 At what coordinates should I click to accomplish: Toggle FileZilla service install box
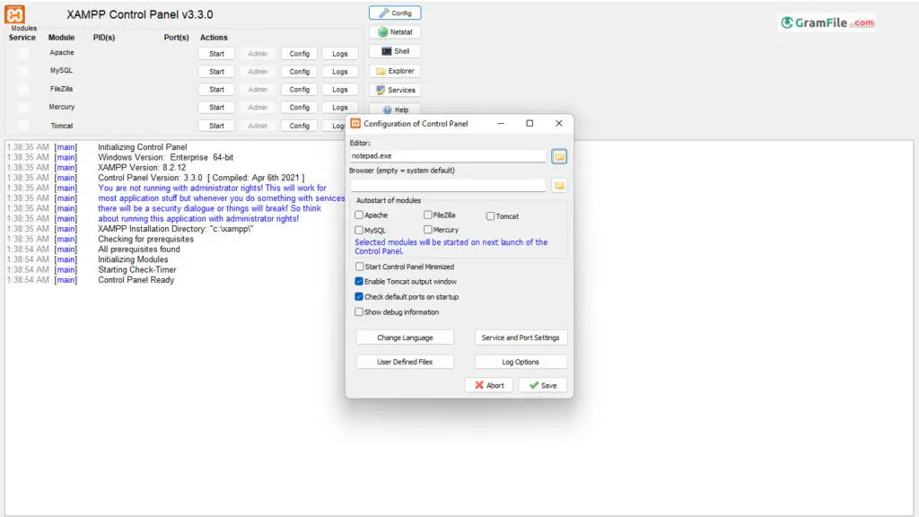click(x=22, y=89)
